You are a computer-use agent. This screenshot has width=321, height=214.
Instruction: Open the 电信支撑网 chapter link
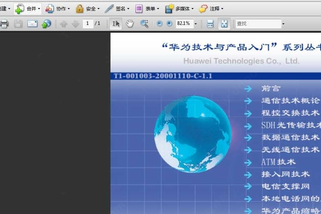click(286, 187)
